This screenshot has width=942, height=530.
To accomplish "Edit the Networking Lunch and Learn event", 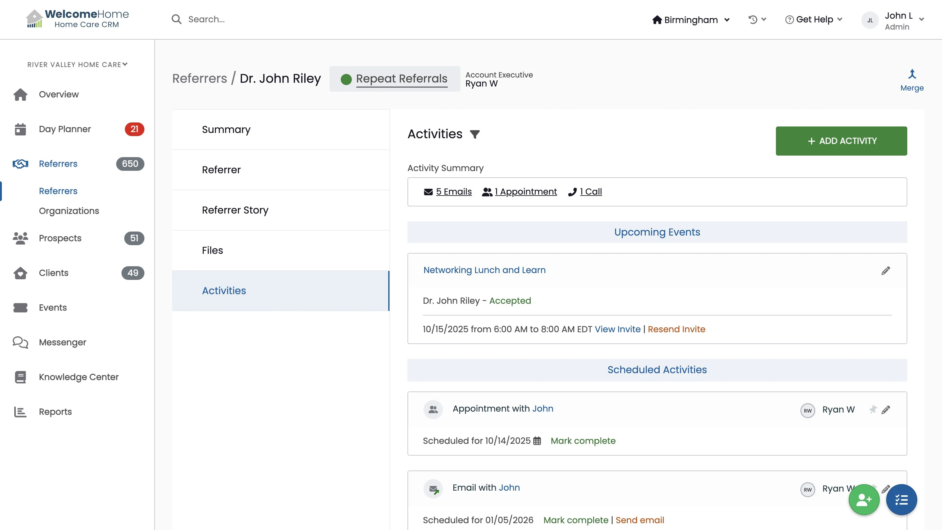I will 885,271.
